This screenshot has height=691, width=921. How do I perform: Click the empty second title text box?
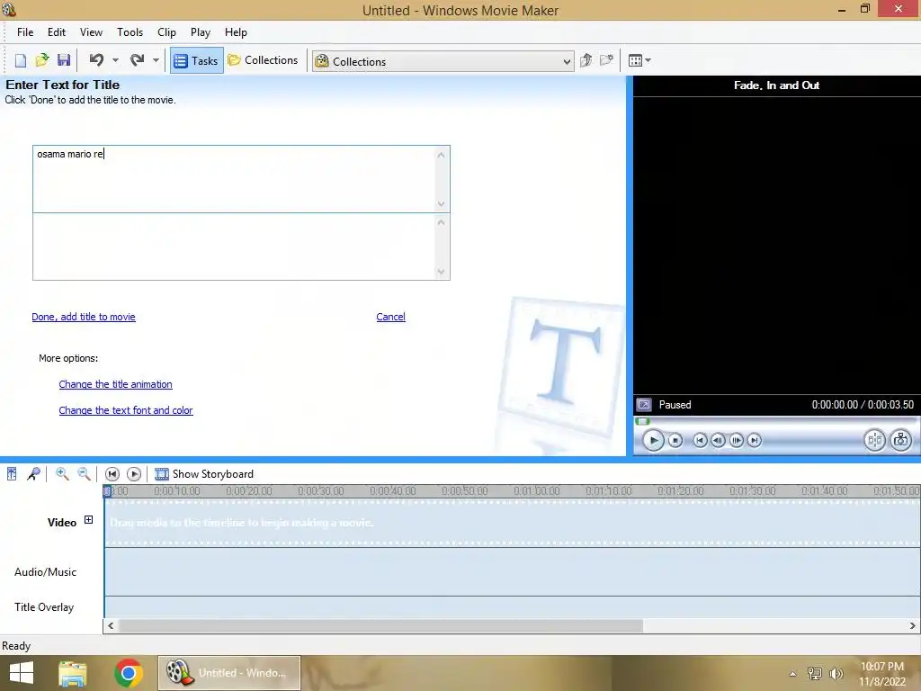point(234,247)
